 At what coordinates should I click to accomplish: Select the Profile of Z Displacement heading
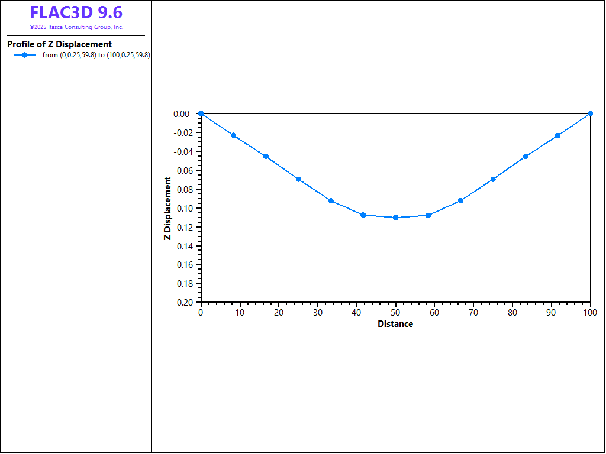pyautogui.click(x=59, y=44)
